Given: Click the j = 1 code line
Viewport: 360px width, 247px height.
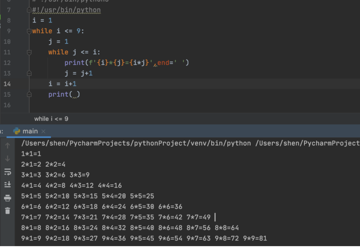Looking at the screenshot, I should tap(58, 42).
